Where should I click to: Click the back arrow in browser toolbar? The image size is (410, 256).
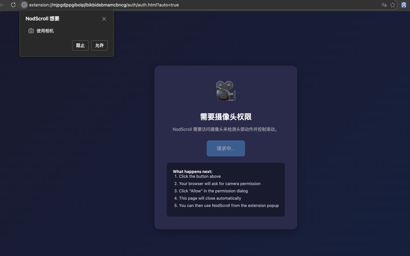[2, 5]
